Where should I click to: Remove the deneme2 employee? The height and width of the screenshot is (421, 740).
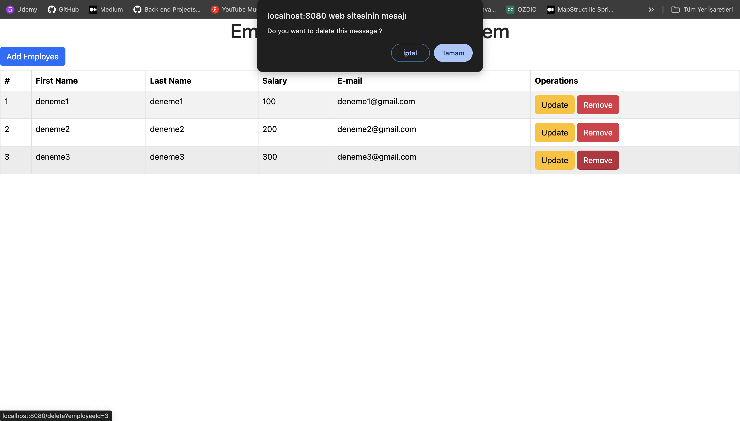pos(598,132)
